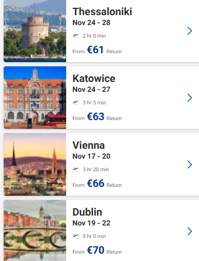
Task: Click the €63 return price
Action: (x=96, y=116)
